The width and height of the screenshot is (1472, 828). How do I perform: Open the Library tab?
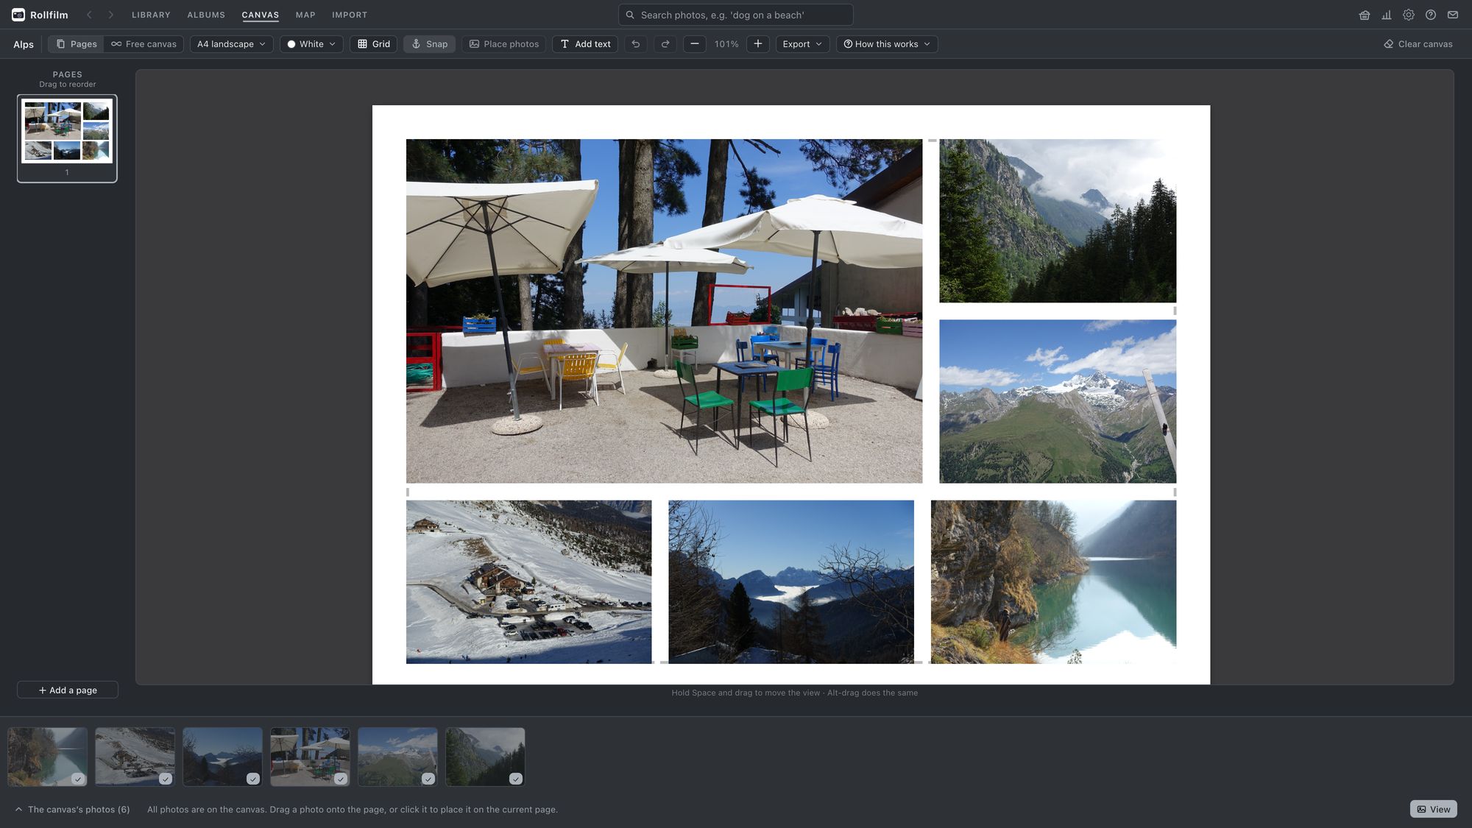click(x=151, y=15)
